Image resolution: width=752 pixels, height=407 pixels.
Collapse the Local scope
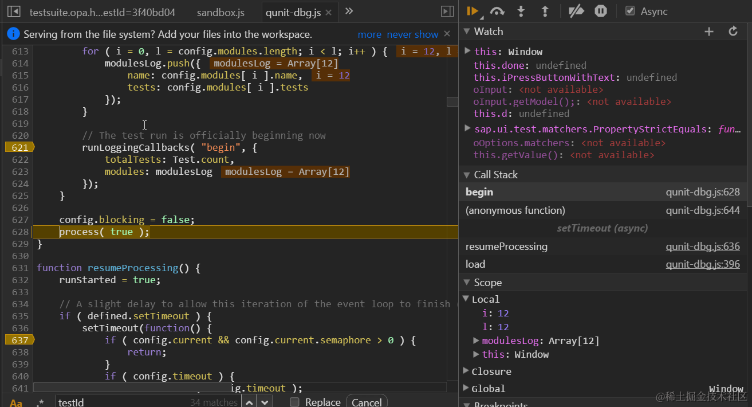466,299
